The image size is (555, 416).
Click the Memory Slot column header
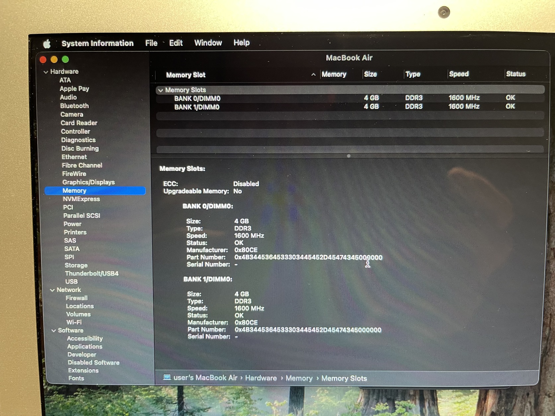[x=186, y=75]
